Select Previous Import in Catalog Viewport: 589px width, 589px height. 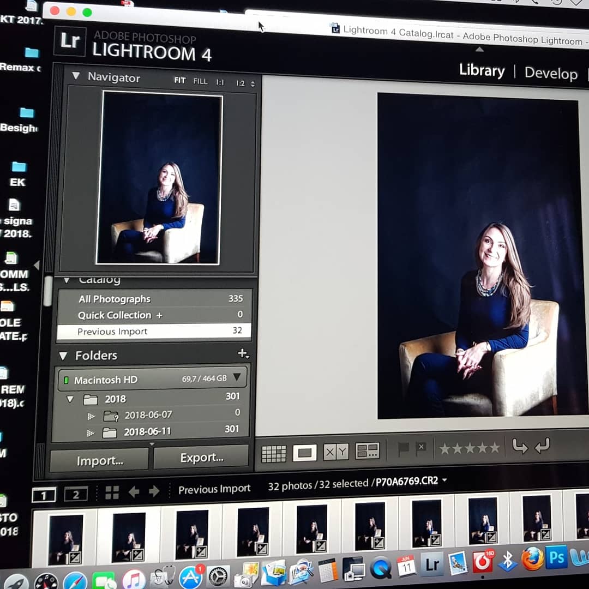[x=154, y=331]
